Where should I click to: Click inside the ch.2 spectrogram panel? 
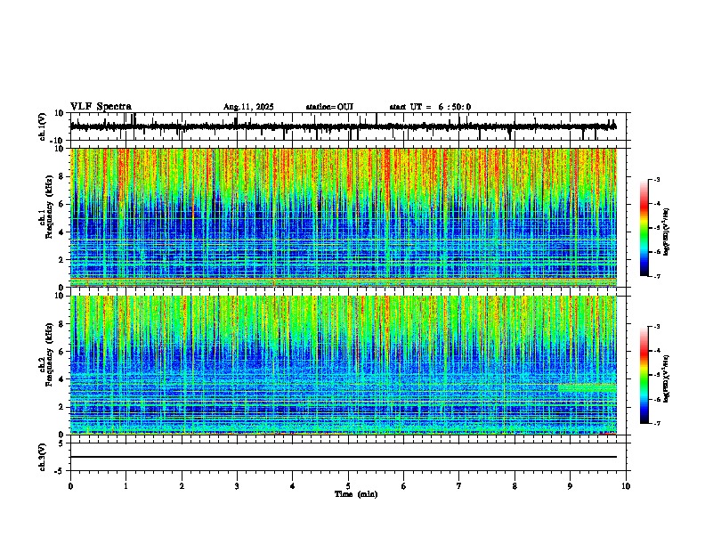344,365
